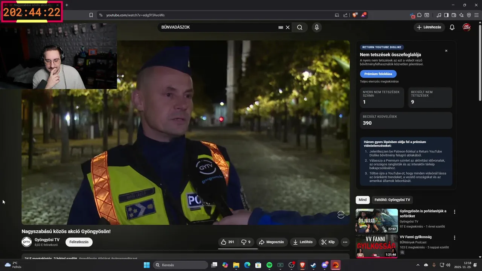Clear the YouTube search text
This screenshot has height=271, width=482.
[x=288, y=27]
